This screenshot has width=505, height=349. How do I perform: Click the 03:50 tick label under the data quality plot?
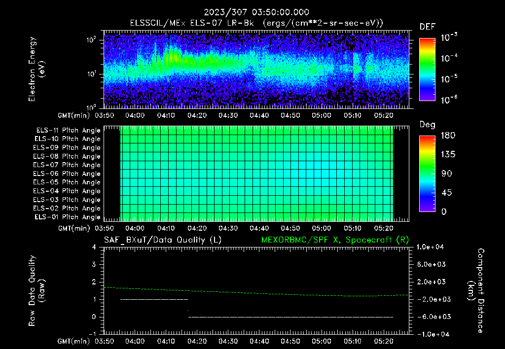click(x=104, y=341)
